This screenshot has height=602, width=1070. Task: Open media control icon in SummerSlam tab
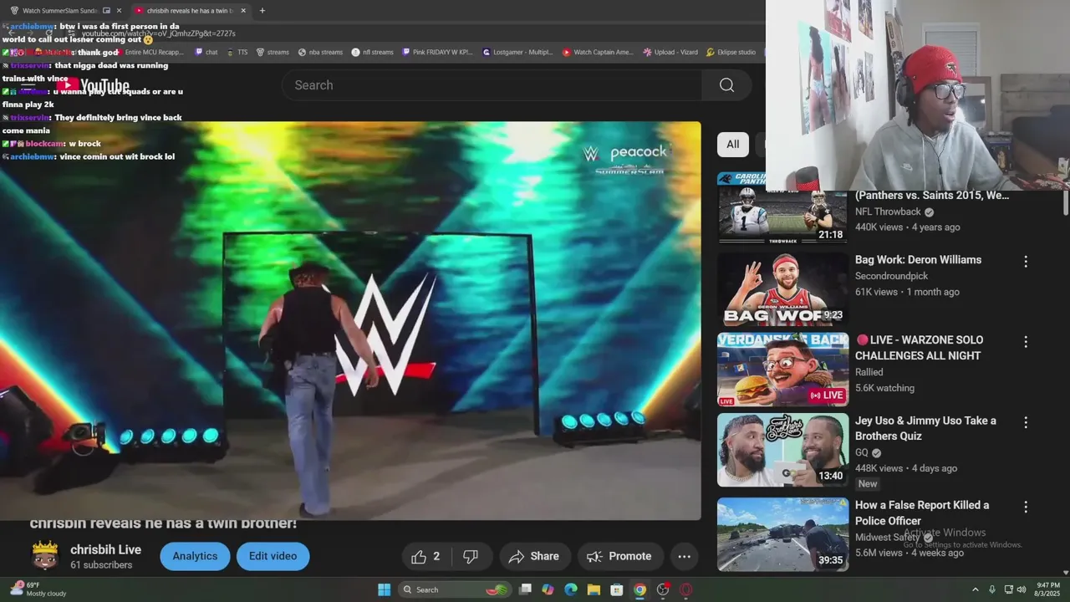tap(106, 11)
